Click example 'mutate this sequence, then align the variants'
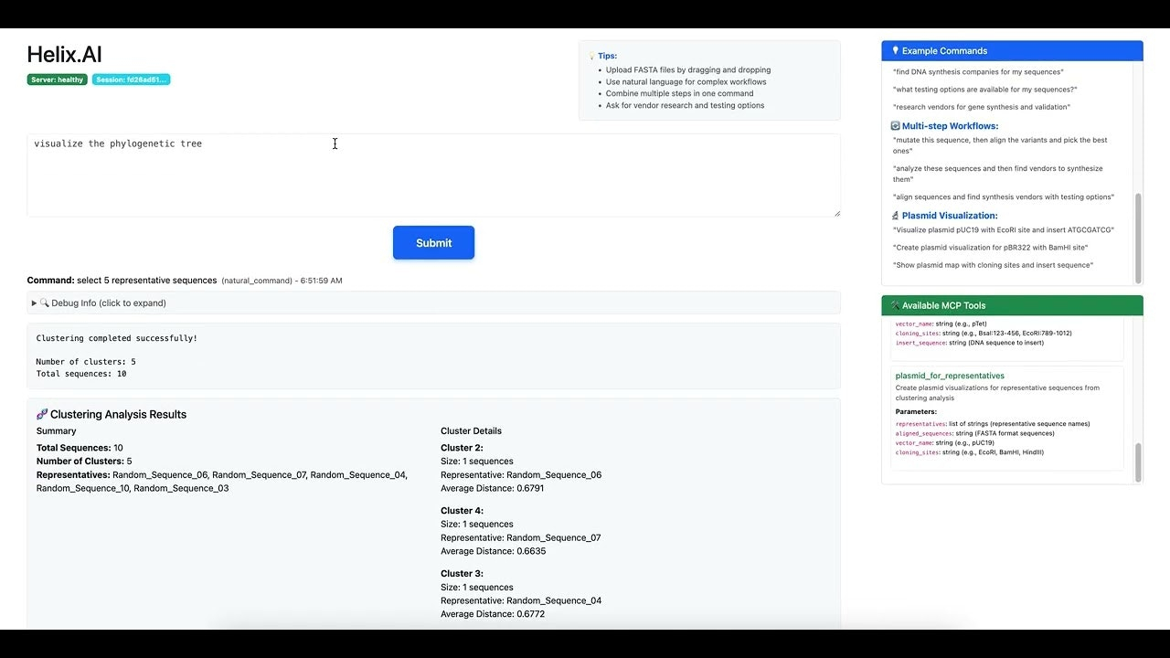 pyautogui.click(x=1000, y=145)
